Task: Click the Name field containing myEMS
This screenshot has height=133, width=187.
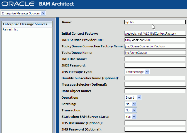Action: pyautogui.click(x=155, y=22)
